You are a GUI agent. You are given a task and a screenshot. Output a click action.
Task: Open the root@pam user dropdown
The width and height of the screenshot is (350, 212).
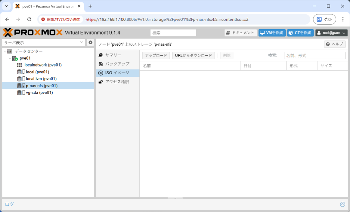[x=331, y=32]
